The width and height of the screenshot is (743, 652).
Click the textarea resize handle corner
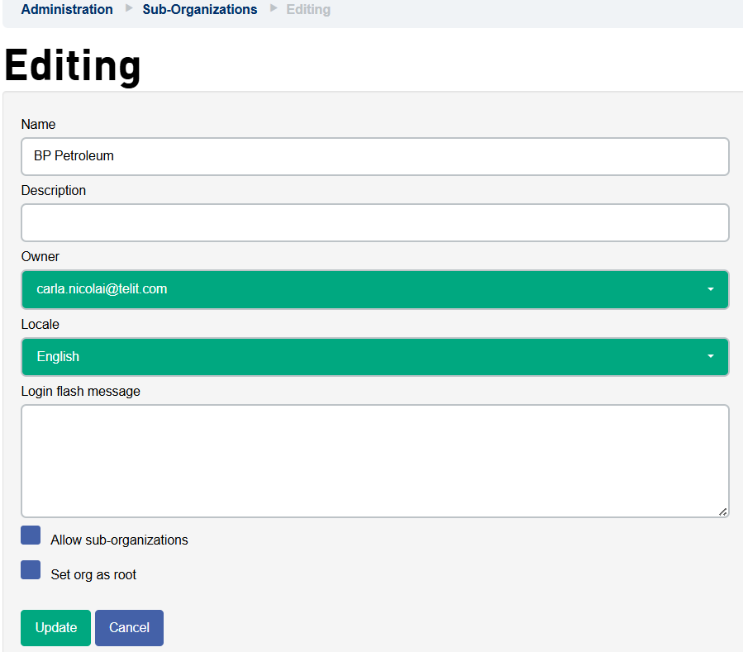[x=722, y=512]
